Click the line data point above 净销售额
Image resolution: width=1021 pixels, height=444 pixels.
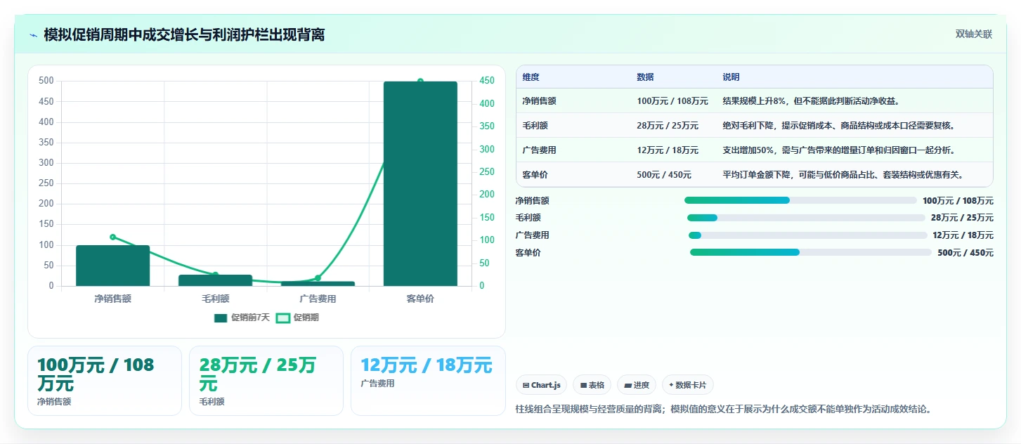112,237
